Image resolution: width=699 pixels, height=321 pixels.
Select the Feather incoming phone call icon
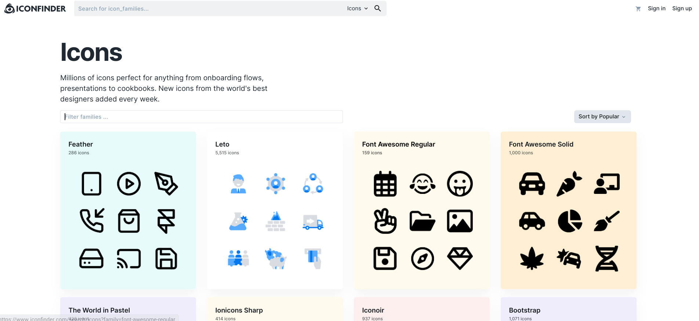tap(92, 221)
